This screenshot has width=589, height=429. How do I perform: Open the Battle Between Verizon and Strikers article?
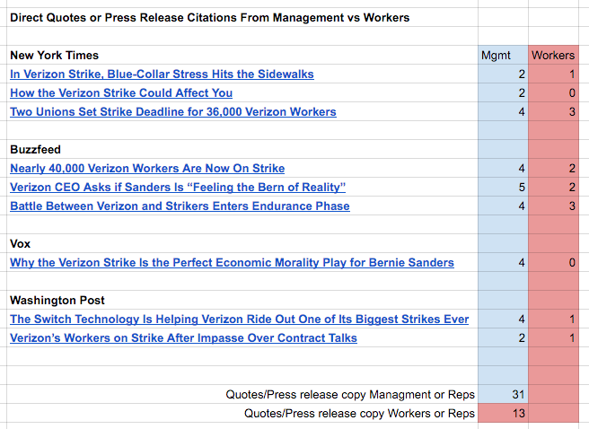coord(180,206)
